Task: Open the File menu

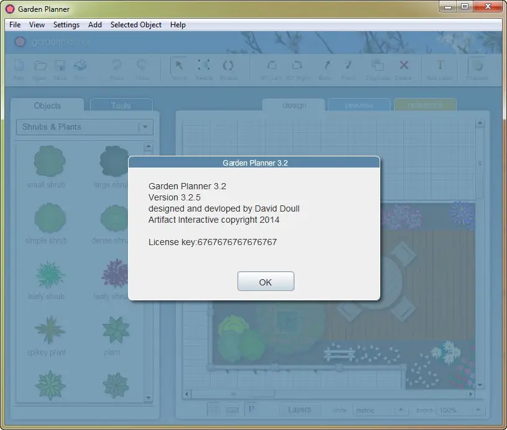Action: [x=15, y=25]
